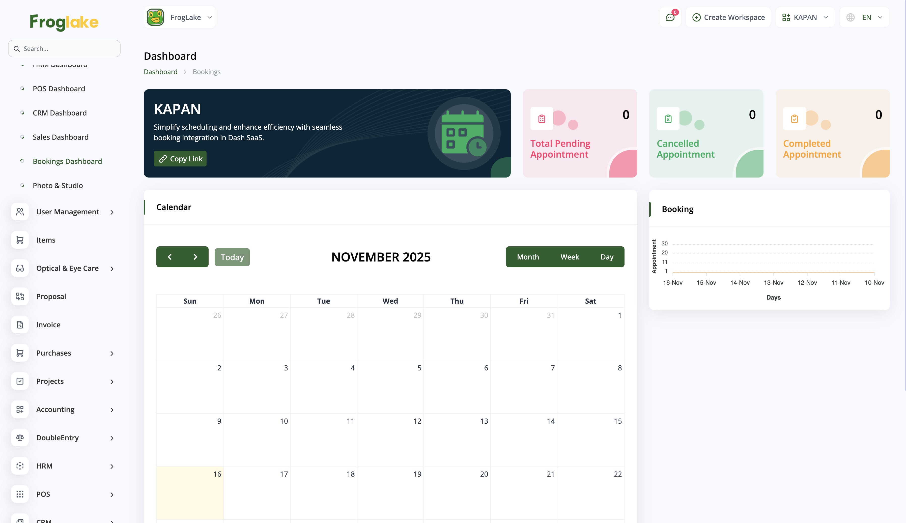Viewport: 906px width, 523px height.
Task: Switch calendar to Week view
Action: tap(569, 257)
